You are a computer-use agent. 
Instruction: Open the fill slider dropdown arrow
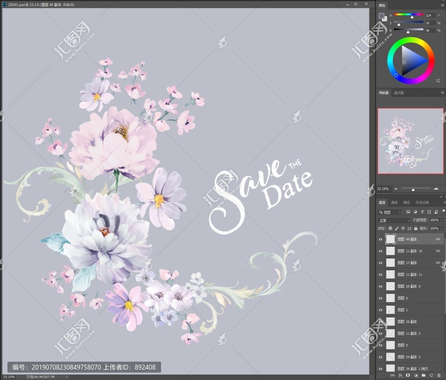443,228
